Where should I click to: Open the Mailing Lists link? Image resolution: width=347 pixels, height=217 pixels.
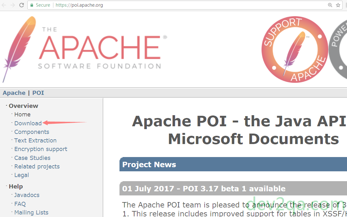[31, 212]
